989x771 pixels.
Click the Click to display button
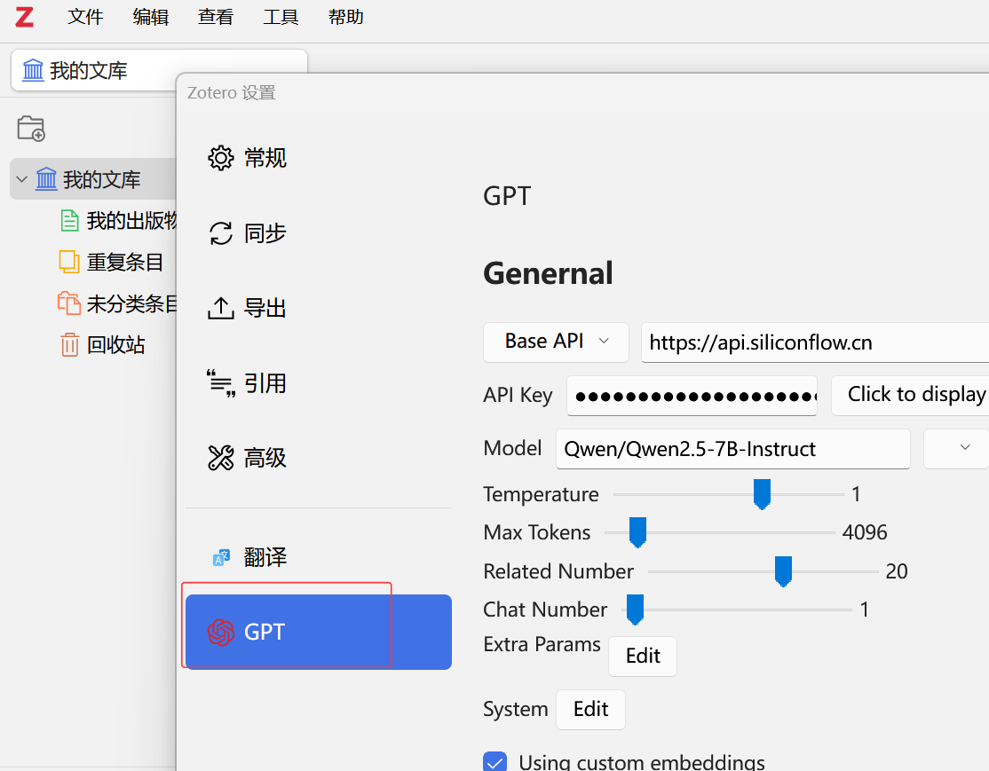point(910,395)
